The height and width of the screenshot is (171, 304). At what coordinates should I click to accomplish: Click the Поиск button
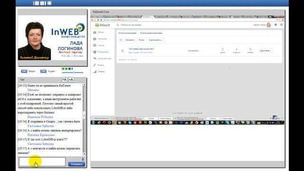point(142,40)
